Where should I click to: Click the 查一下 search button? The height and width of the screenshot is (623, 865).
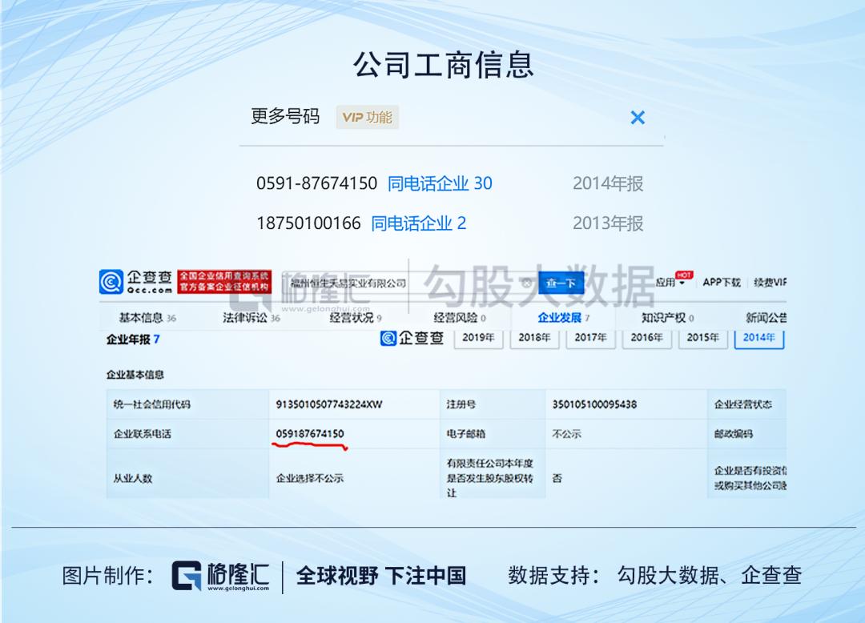[561, 283]
